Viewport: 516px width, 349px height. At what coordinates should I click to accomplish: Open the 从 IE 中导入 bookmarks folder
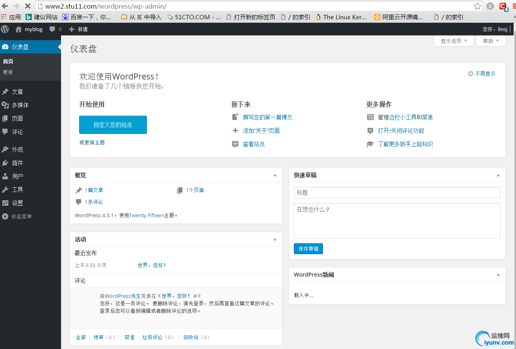[x=141, y=17]
